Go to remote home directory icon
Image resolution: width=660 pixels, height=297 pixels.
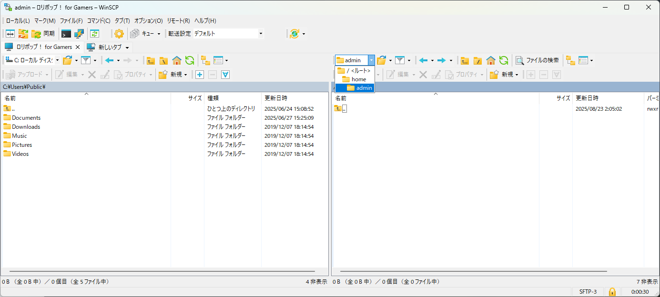(491, 60)
